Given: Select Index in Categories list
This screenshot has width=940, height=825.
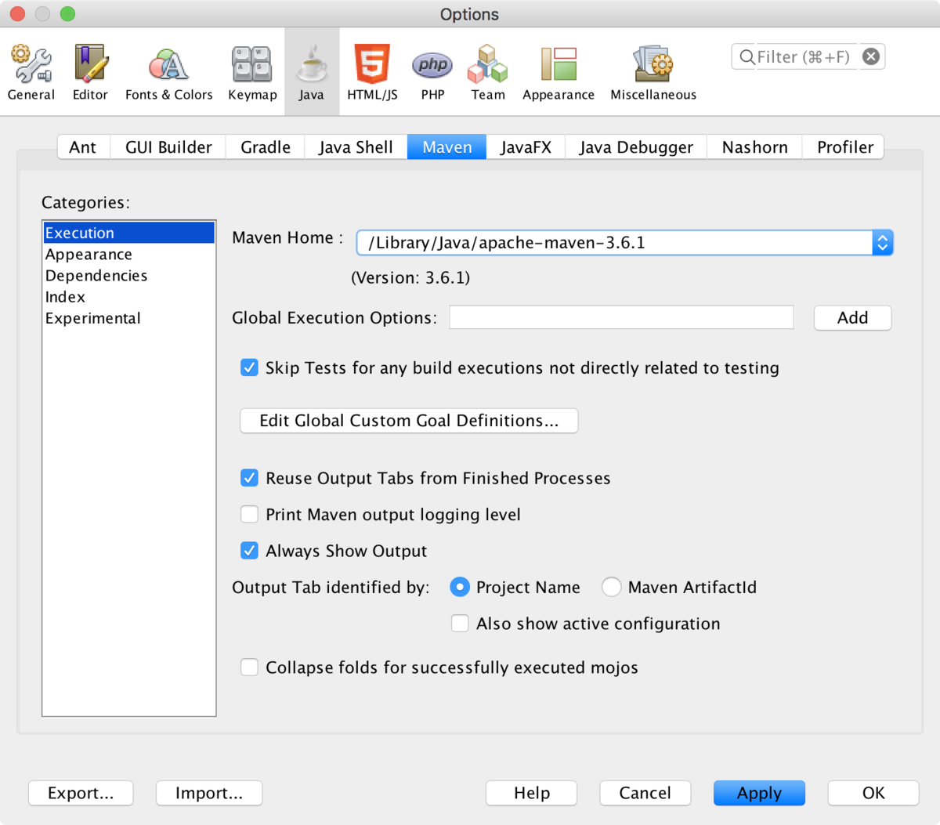Looking at the screenshot, I should 128,297.
